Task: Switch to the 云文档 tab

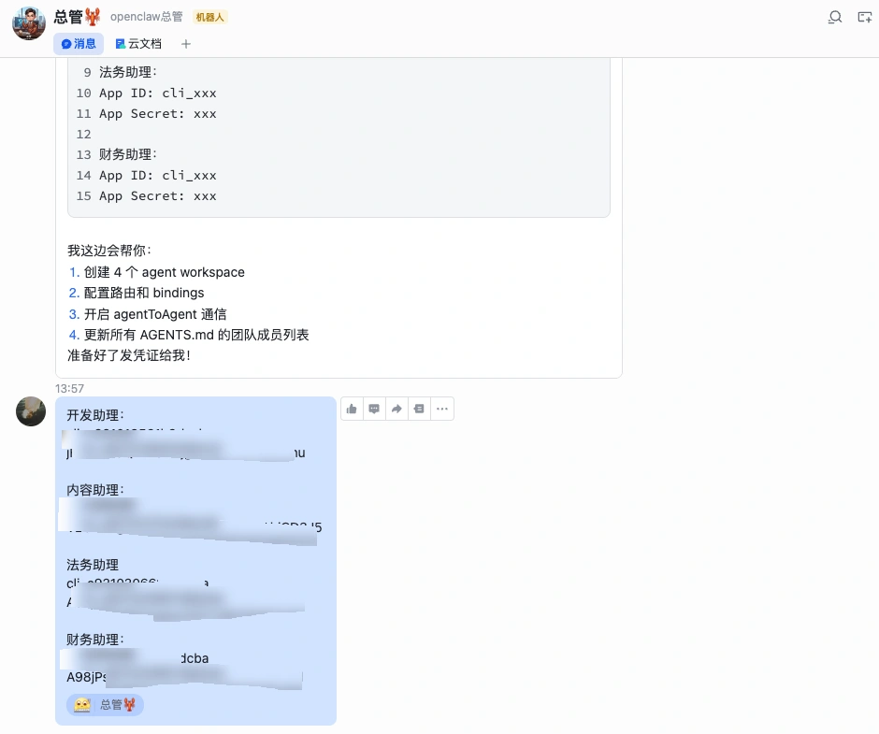Action: coord(138,43)
